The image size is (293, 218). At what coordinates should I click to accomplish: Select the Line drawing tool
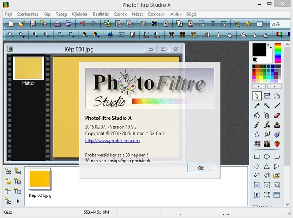(277, 106)
